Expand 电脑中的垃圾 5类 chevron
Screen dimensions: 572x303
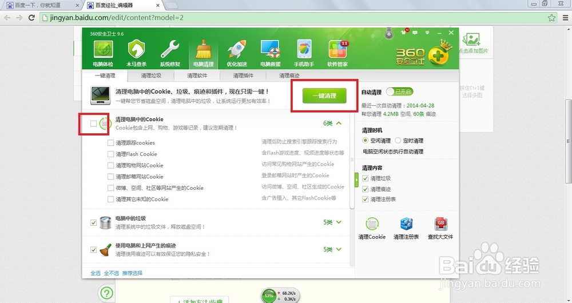tap(339, 222)
